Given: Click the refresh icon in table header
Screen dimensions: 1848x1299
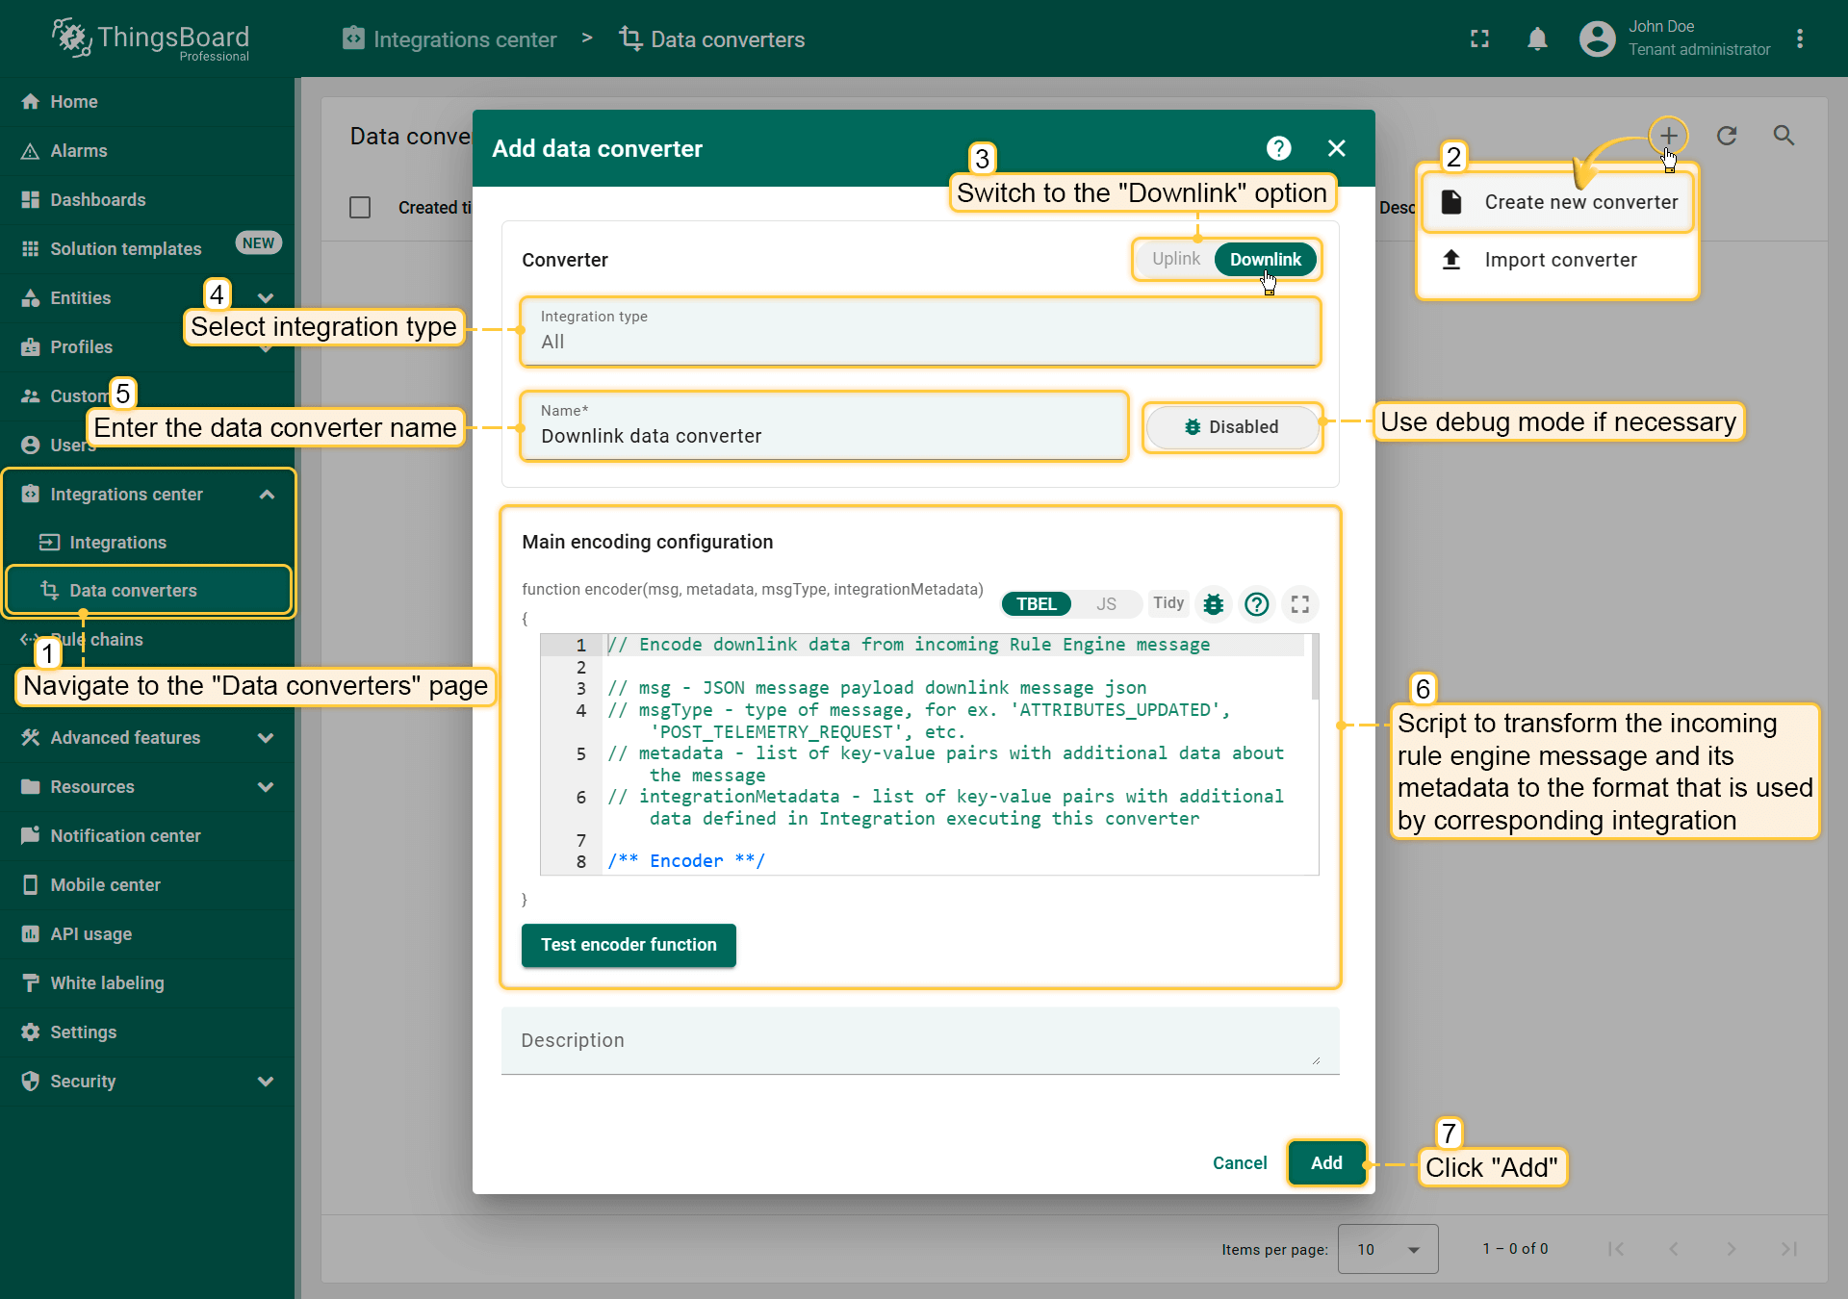Looking at the screenshot, I should click(1727, 136).
